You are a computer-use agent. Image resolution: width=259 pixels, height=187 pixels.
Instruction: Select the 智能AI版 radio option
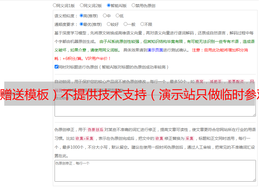(109, 5)
